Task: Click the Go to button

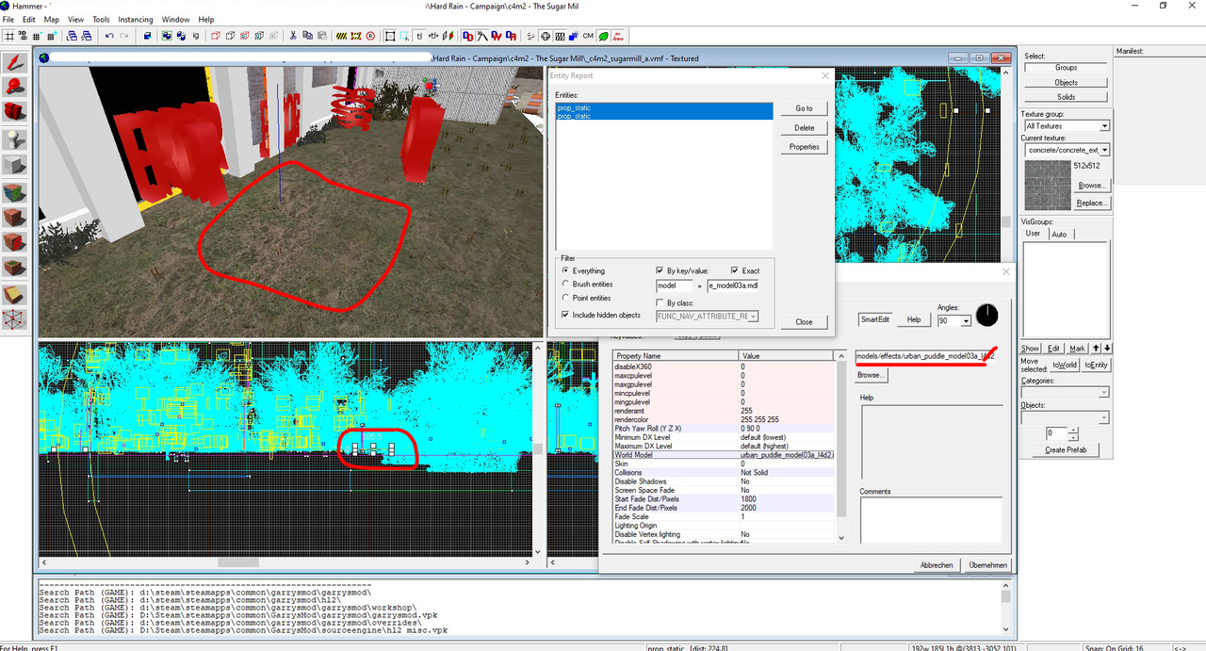Action: pyautogui.click(x=804, y=108)
